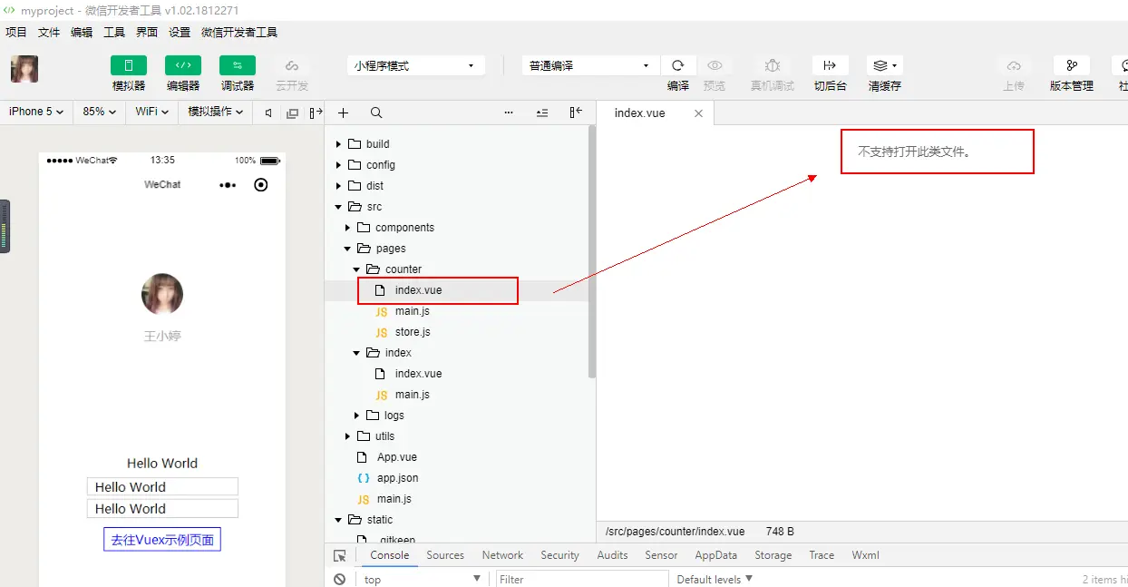Click the search icon in file panel
This screenshot has height=587, width=1128.
pyautogui.click(x=376, y=113)
